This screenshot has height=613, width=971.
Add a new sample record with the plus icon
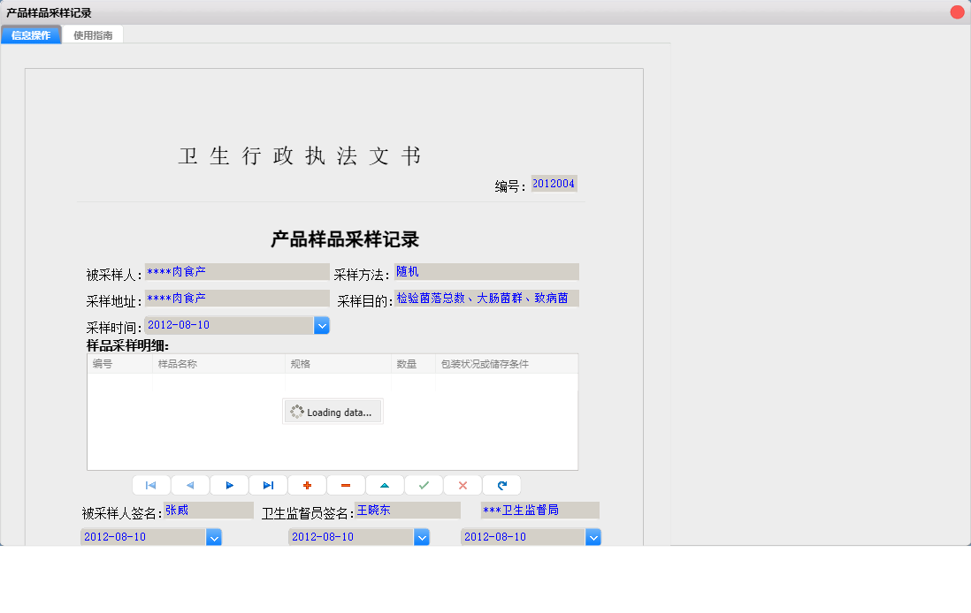(x=306, y=485)
